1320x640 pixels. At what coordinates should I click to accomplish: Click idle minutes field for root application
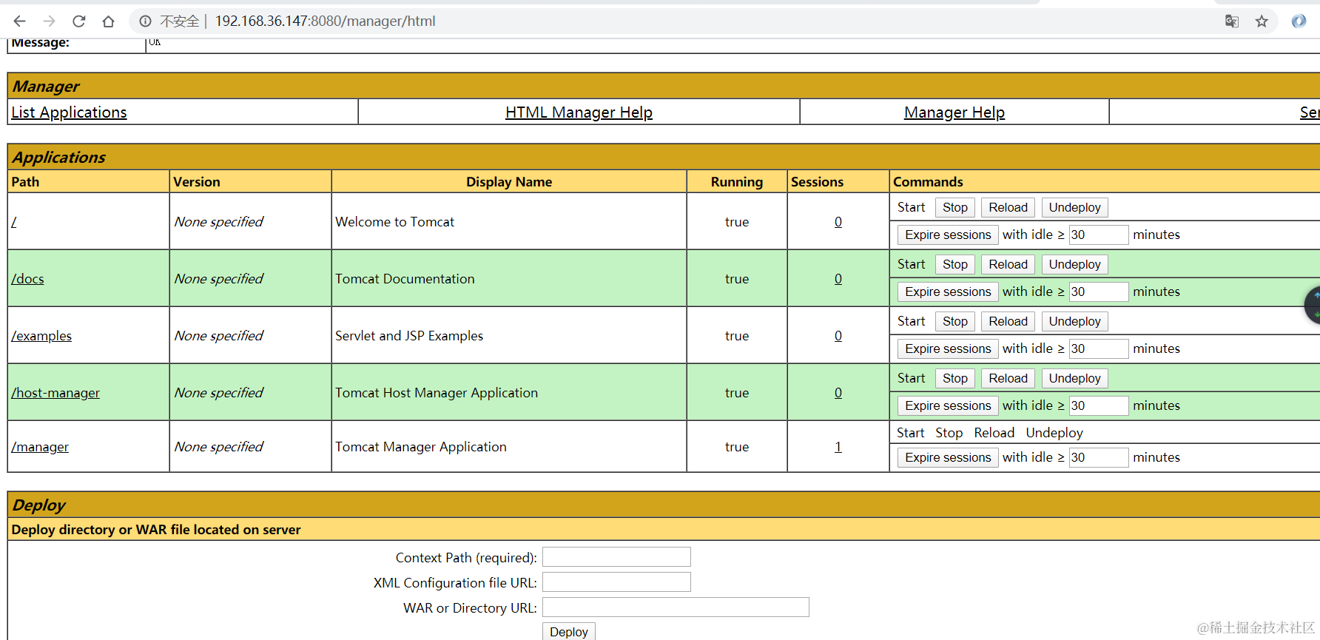point(1099,235)
